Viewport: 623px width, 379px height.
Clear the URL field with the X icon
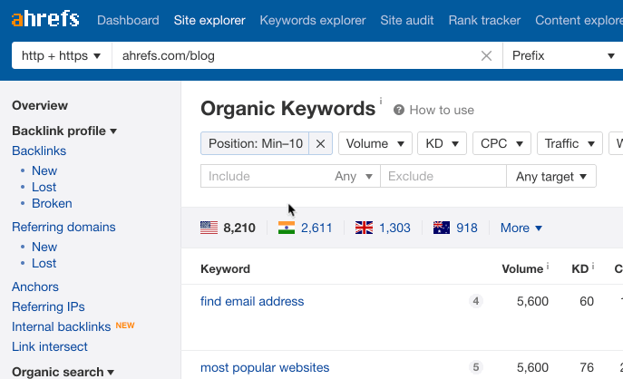(486, 56)
